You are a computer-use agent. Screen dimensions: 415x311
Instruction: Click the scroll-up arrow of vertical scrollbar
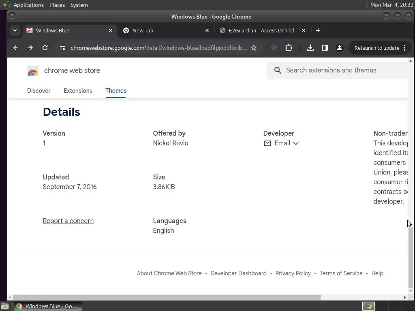point(411,61)
